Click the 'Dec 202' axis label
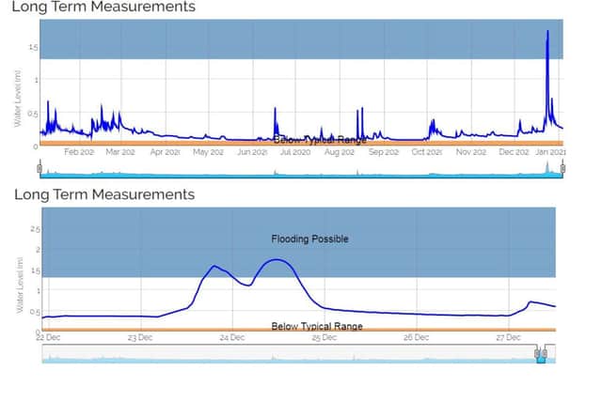602x401 pixels. [514, 152]
